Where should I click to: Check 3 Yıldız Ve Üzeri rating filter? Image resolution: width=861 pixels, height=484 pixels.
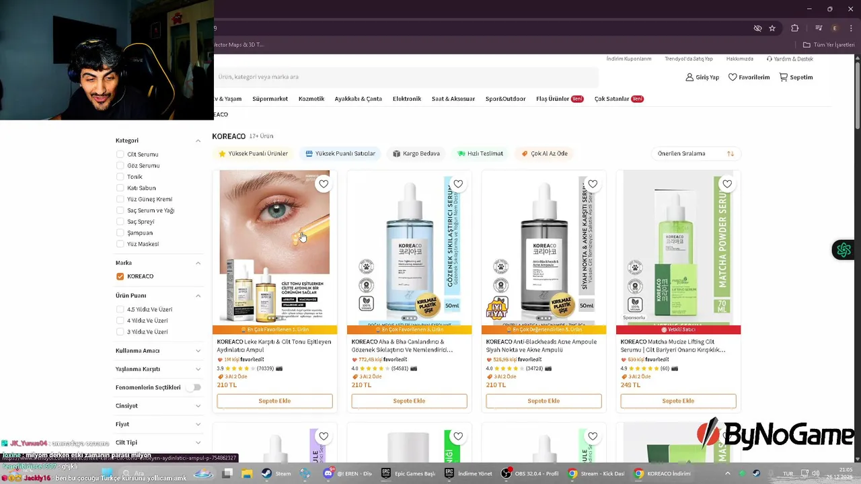point(120,332)
